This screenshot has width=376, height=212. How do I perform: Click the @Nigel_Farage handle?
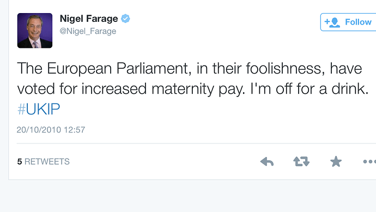pyautogui.click(x=88, y=31)
